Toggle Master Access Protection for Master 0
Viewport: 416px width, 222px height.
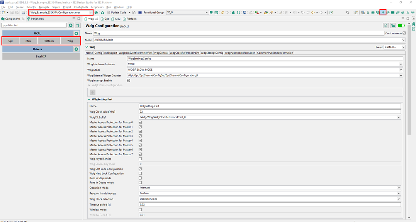(x=140, y=122)
